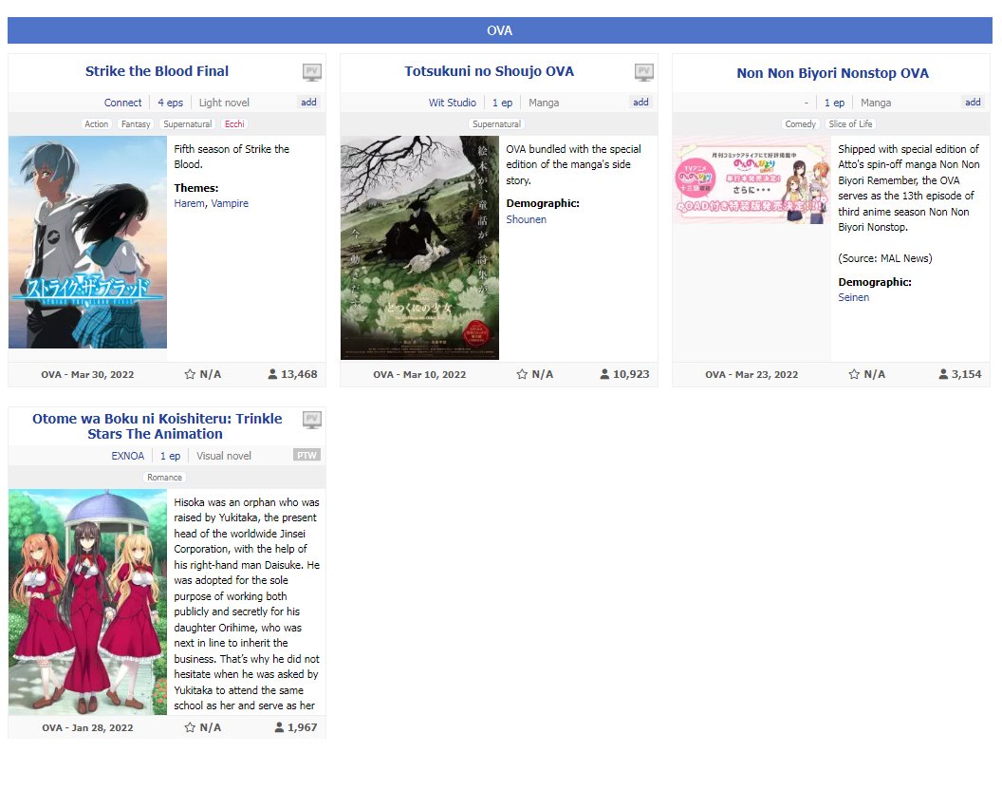Click OVA - Mar 30, 2022 date
This screenshot has width=1002, height=809.
[87, 375]
